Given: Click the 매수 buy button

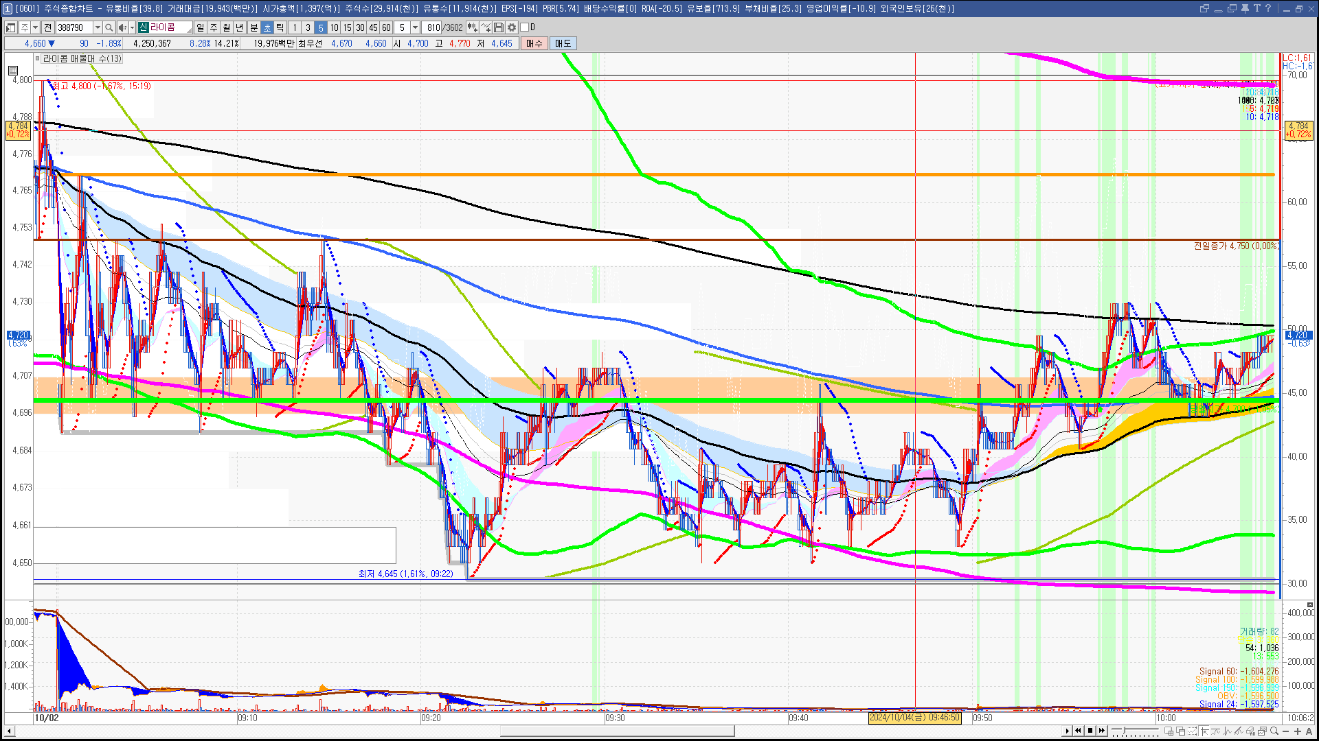Looking at the screenshot, I should tap(534, 43).
